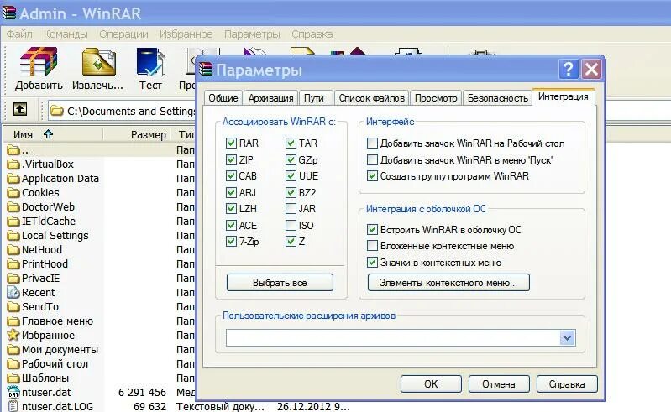Open the Безопасность tab
Viewport: 671px width, 412px height.
[498, 98]
